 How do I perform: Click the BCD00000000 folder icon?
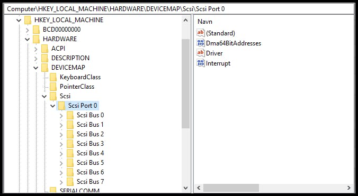pyautogui.click(x=37, y=30)
